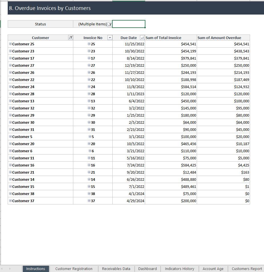Screen dimensions: 264x272
Task: Collapse the Customer 37 row group
Action: pyautogui.click(x=11, y=200)
